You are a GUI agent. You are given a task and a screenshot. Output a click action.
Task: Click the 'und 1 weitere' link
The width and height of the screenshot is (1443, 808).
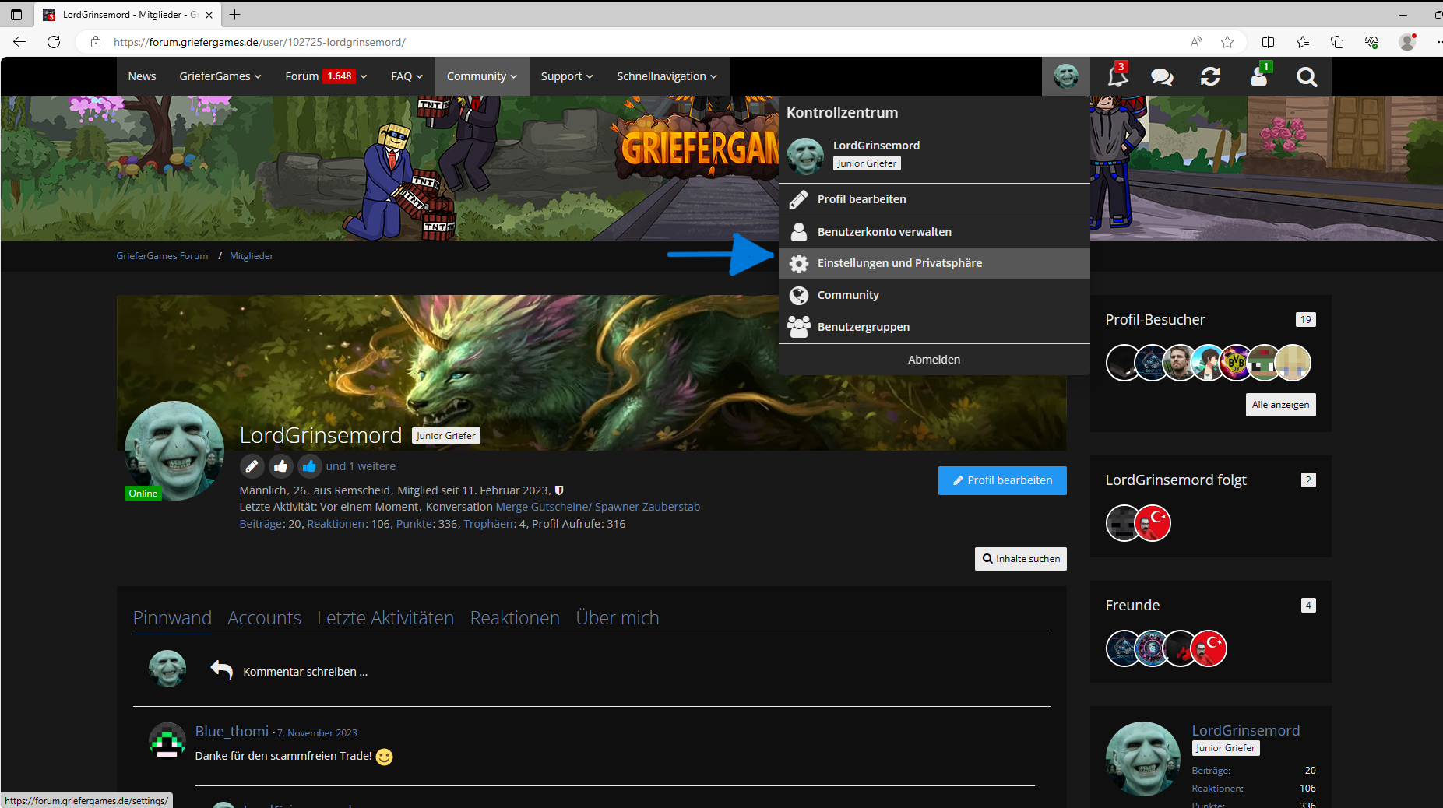click(361, 466)
